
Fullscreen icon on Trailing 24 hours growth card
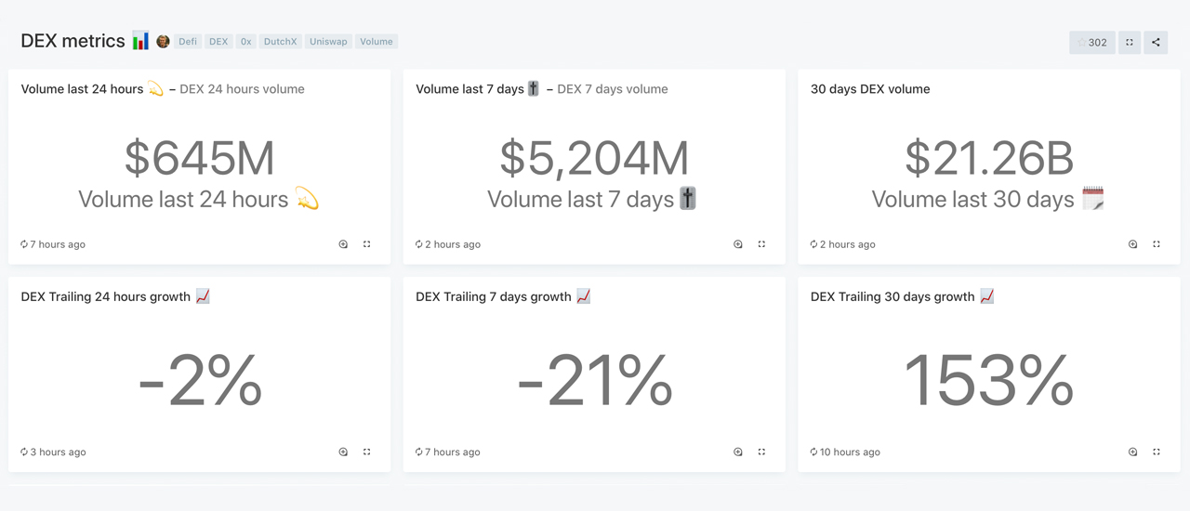[367, 452]
